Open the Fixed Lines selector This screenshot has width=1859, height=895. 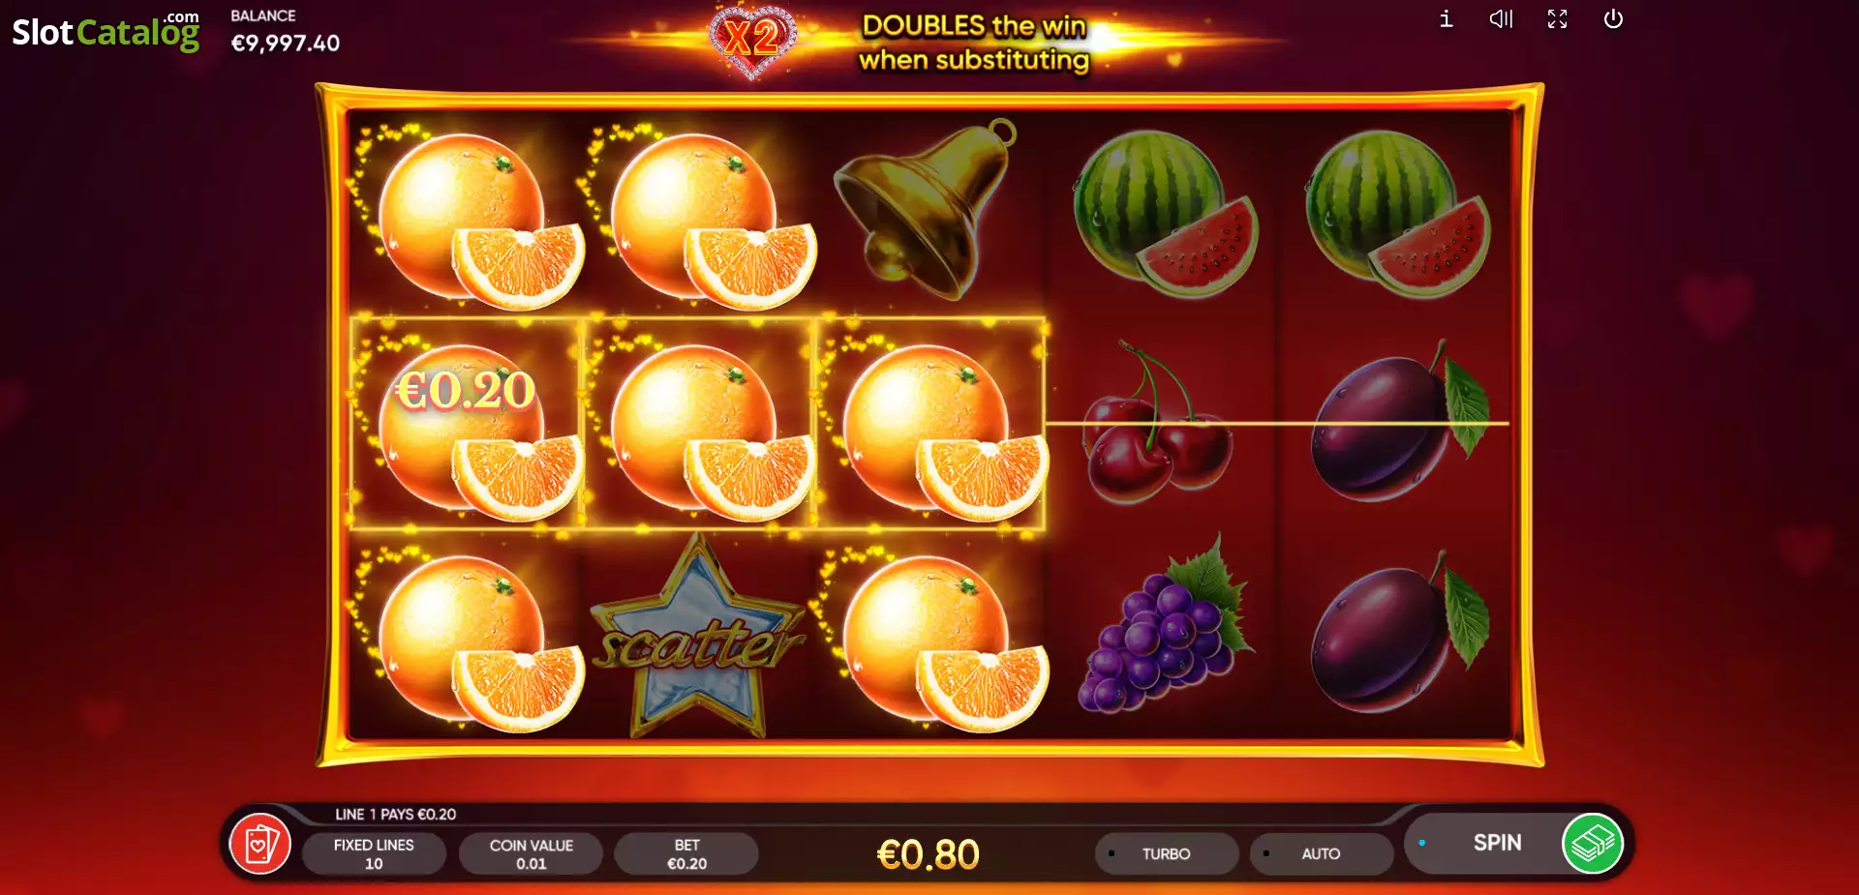(374, 853)
